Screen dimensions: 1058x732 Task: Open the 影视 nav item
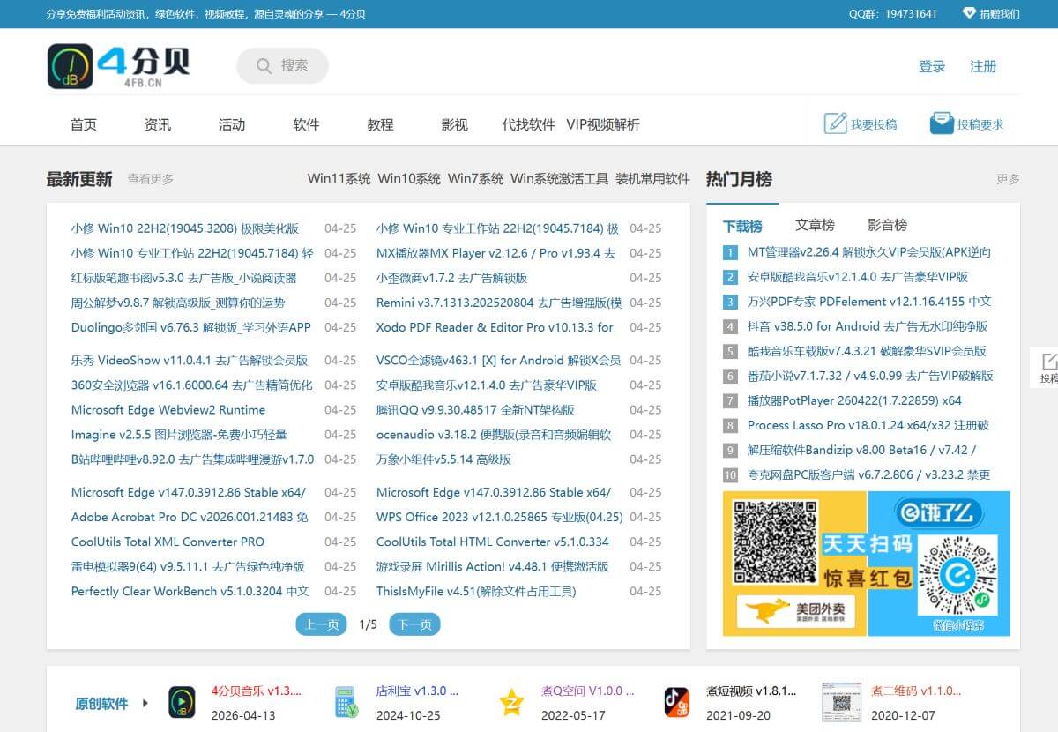[454, 124]
